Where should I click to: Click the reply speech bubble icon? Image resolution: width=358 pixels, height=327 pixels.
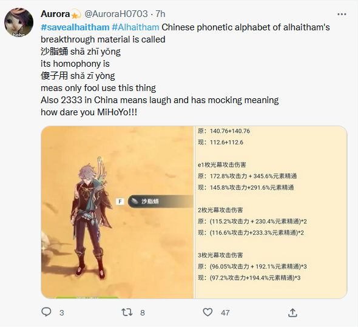(x=46, y=312)
